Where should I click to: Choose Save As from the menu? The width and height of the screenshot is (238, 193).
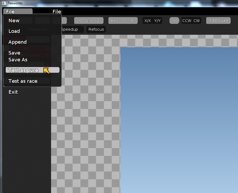pyautogui.click(x=18, y=60)
